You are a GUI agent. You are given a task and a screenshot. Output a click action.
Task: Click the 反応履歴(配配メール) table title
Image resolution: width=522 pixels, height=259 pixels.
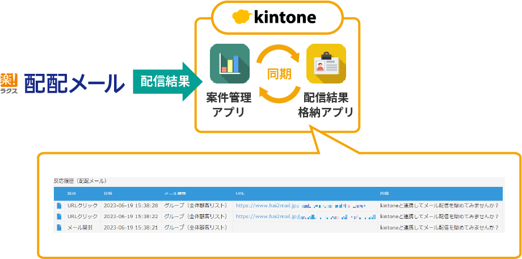point(80,181)
